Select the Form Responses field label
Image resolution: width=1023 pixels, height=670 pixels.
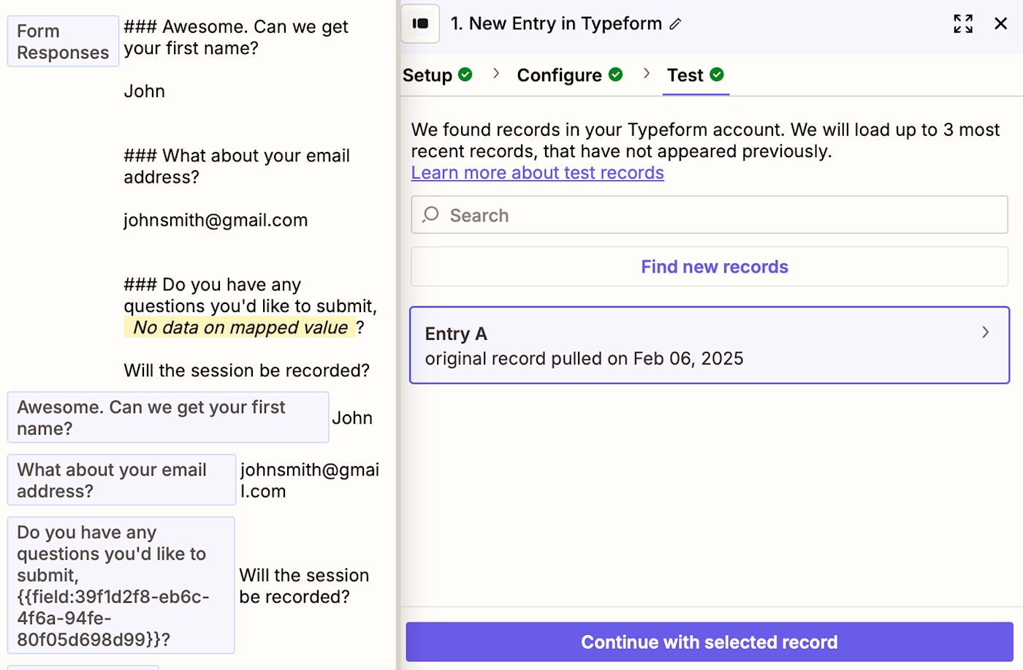pyautogui.click(x=63, y=42)
